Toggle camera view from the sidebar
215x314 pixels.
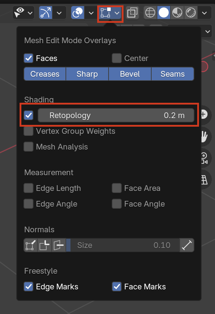pos(210,158)
